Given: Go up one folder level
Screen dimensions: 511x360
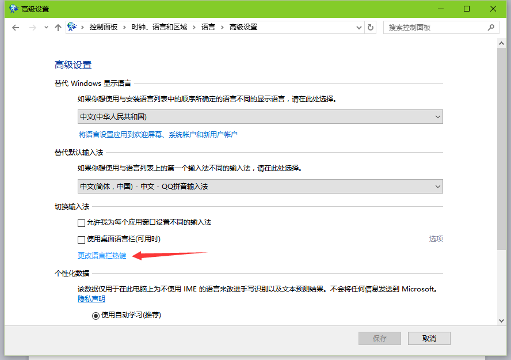Looking at the screenshot, I should [58, 28].
